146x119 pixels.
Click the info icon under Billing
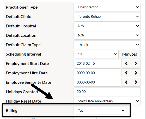coord(33,118)
